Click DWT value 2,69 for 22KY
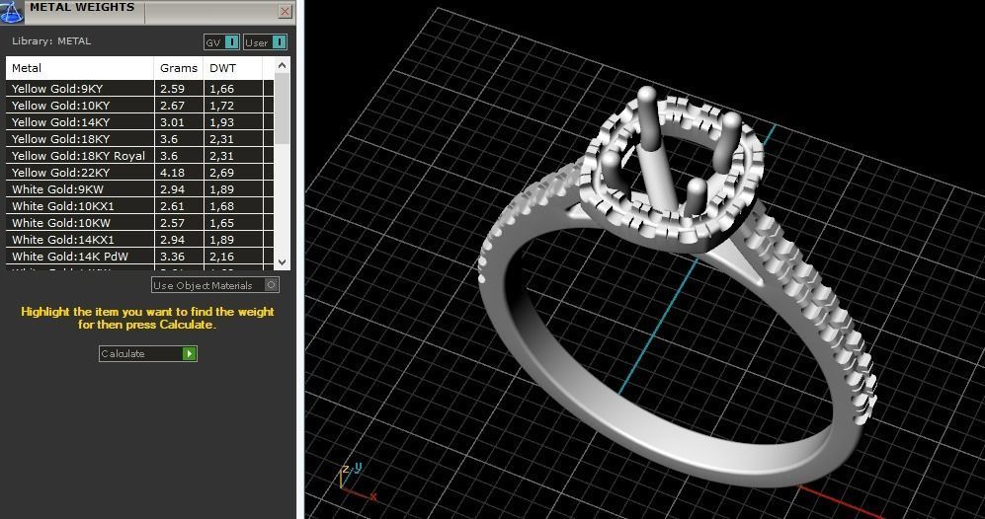The image size is (985, 519). (221, 172)
